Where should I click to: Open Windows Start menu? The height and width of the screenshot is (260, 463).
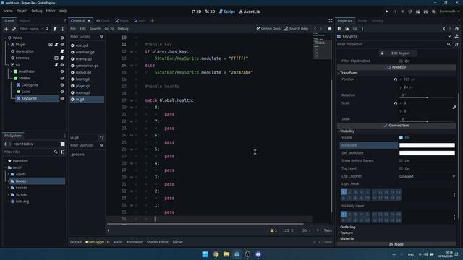205,254
